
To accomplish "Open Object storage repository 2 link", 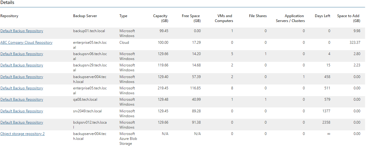I will [22, 134].
